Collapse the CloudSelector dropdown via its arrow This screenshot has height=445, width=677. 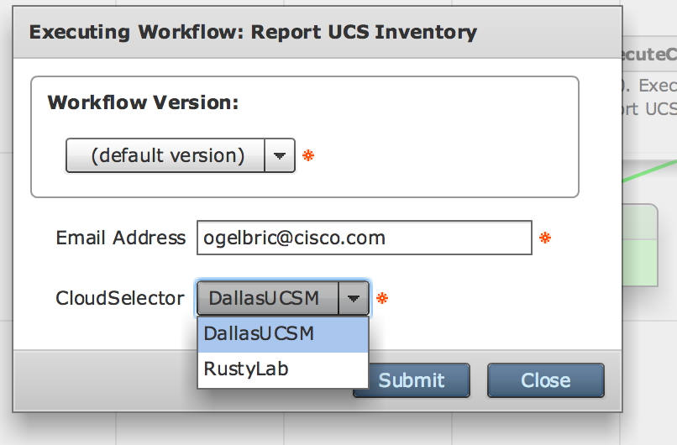[x=354, y=298]
